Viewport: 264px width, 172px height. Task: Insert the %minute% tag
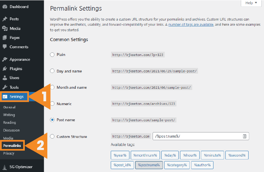pyautogui.click(x=212, y=155)
